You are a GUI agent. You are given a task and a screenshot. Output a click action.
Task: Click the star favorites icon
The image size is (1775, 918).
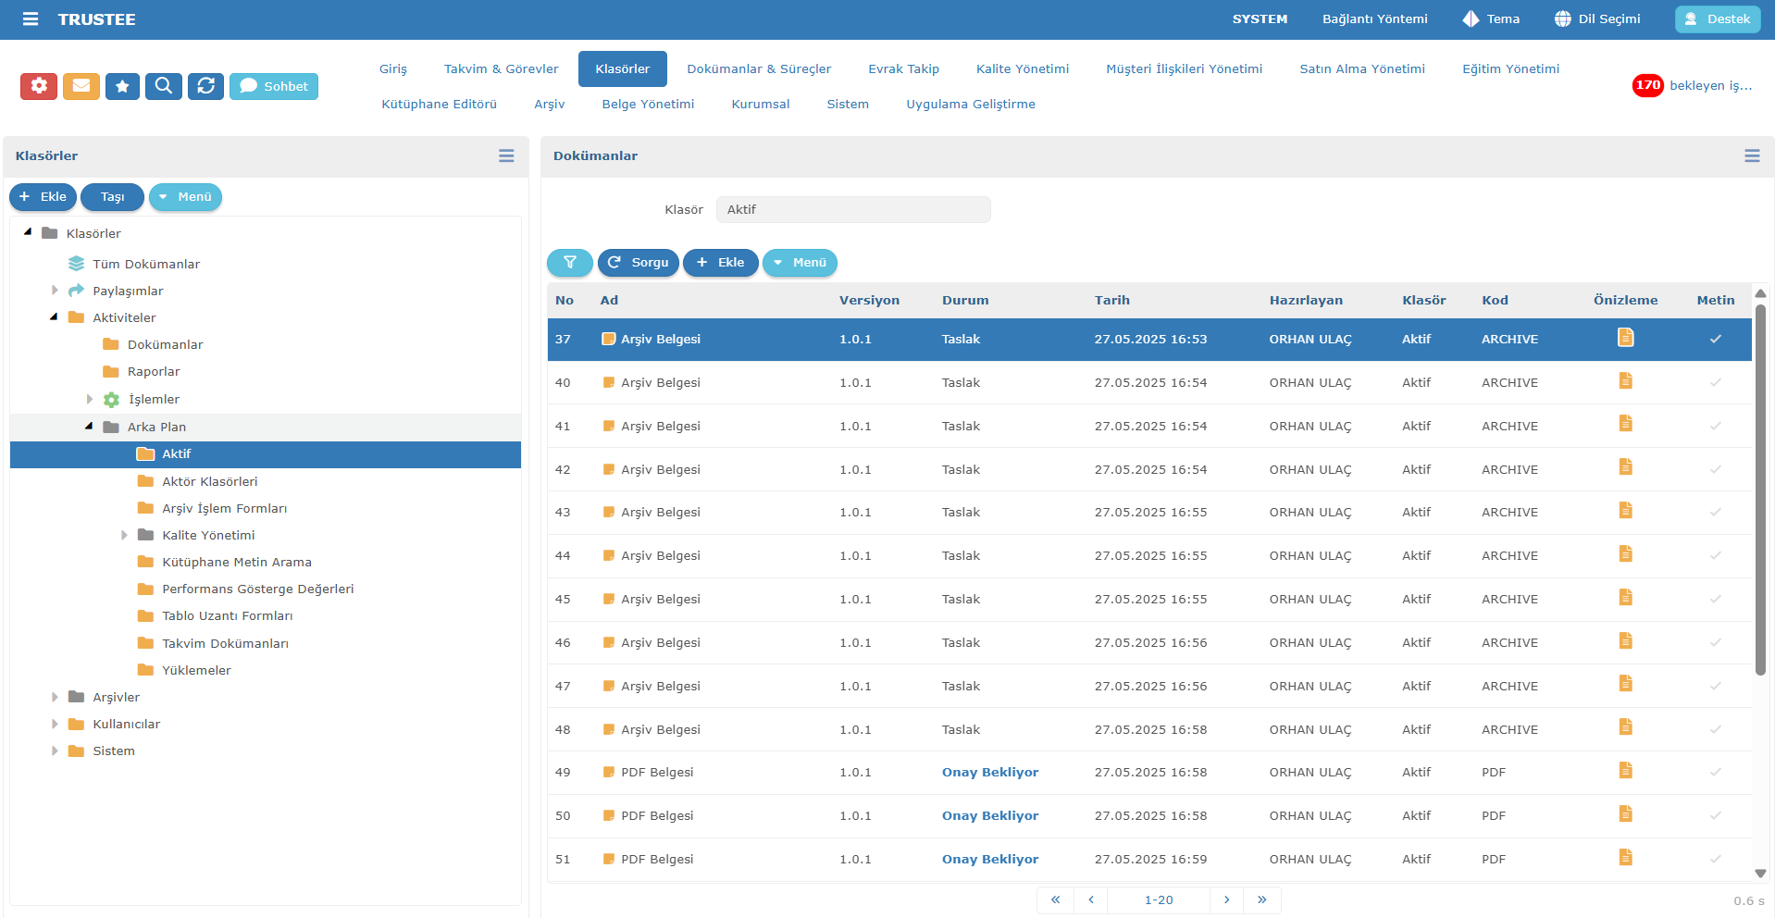tap(122, 86)
